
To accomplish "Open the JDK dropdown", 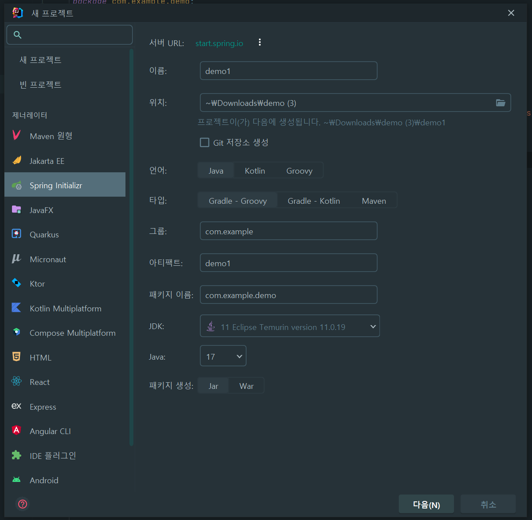I will click(x=290, y=326).
